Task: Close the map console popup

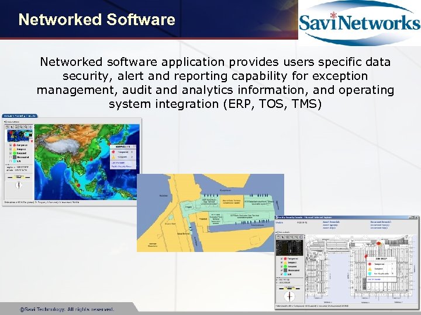Action: coord(134,146)
